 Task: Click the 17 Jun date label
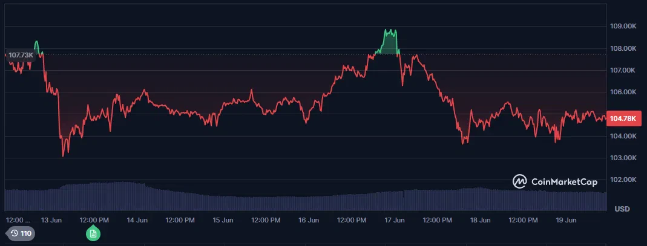tap(394, 221)
